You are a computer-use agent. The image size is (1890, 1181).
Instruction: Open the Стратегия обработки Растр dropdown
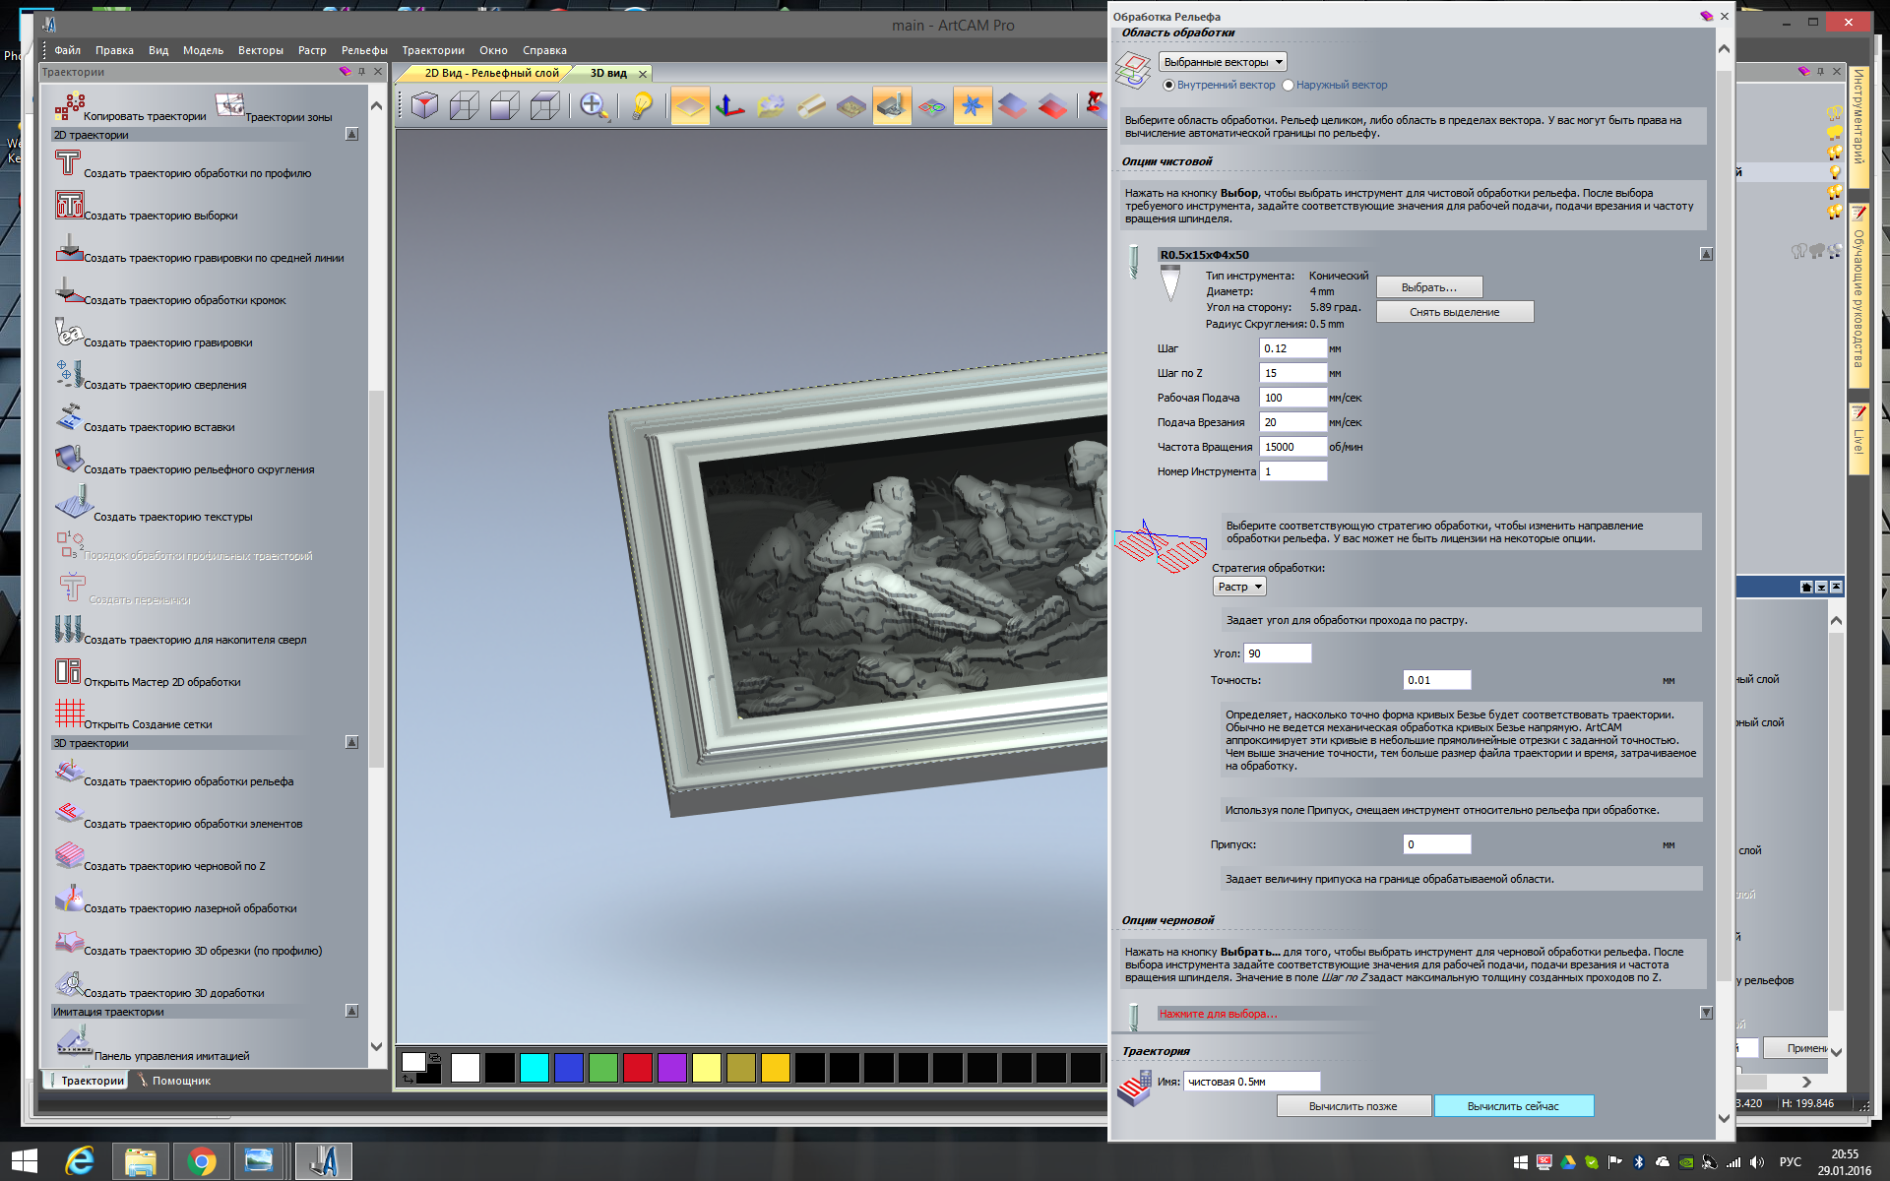pyautogui.click(x=1238, y=587)
